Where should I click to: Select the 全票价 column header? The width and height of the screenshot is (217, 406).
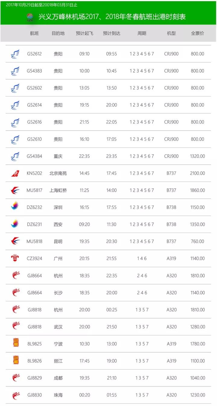[x=197, y=33]
